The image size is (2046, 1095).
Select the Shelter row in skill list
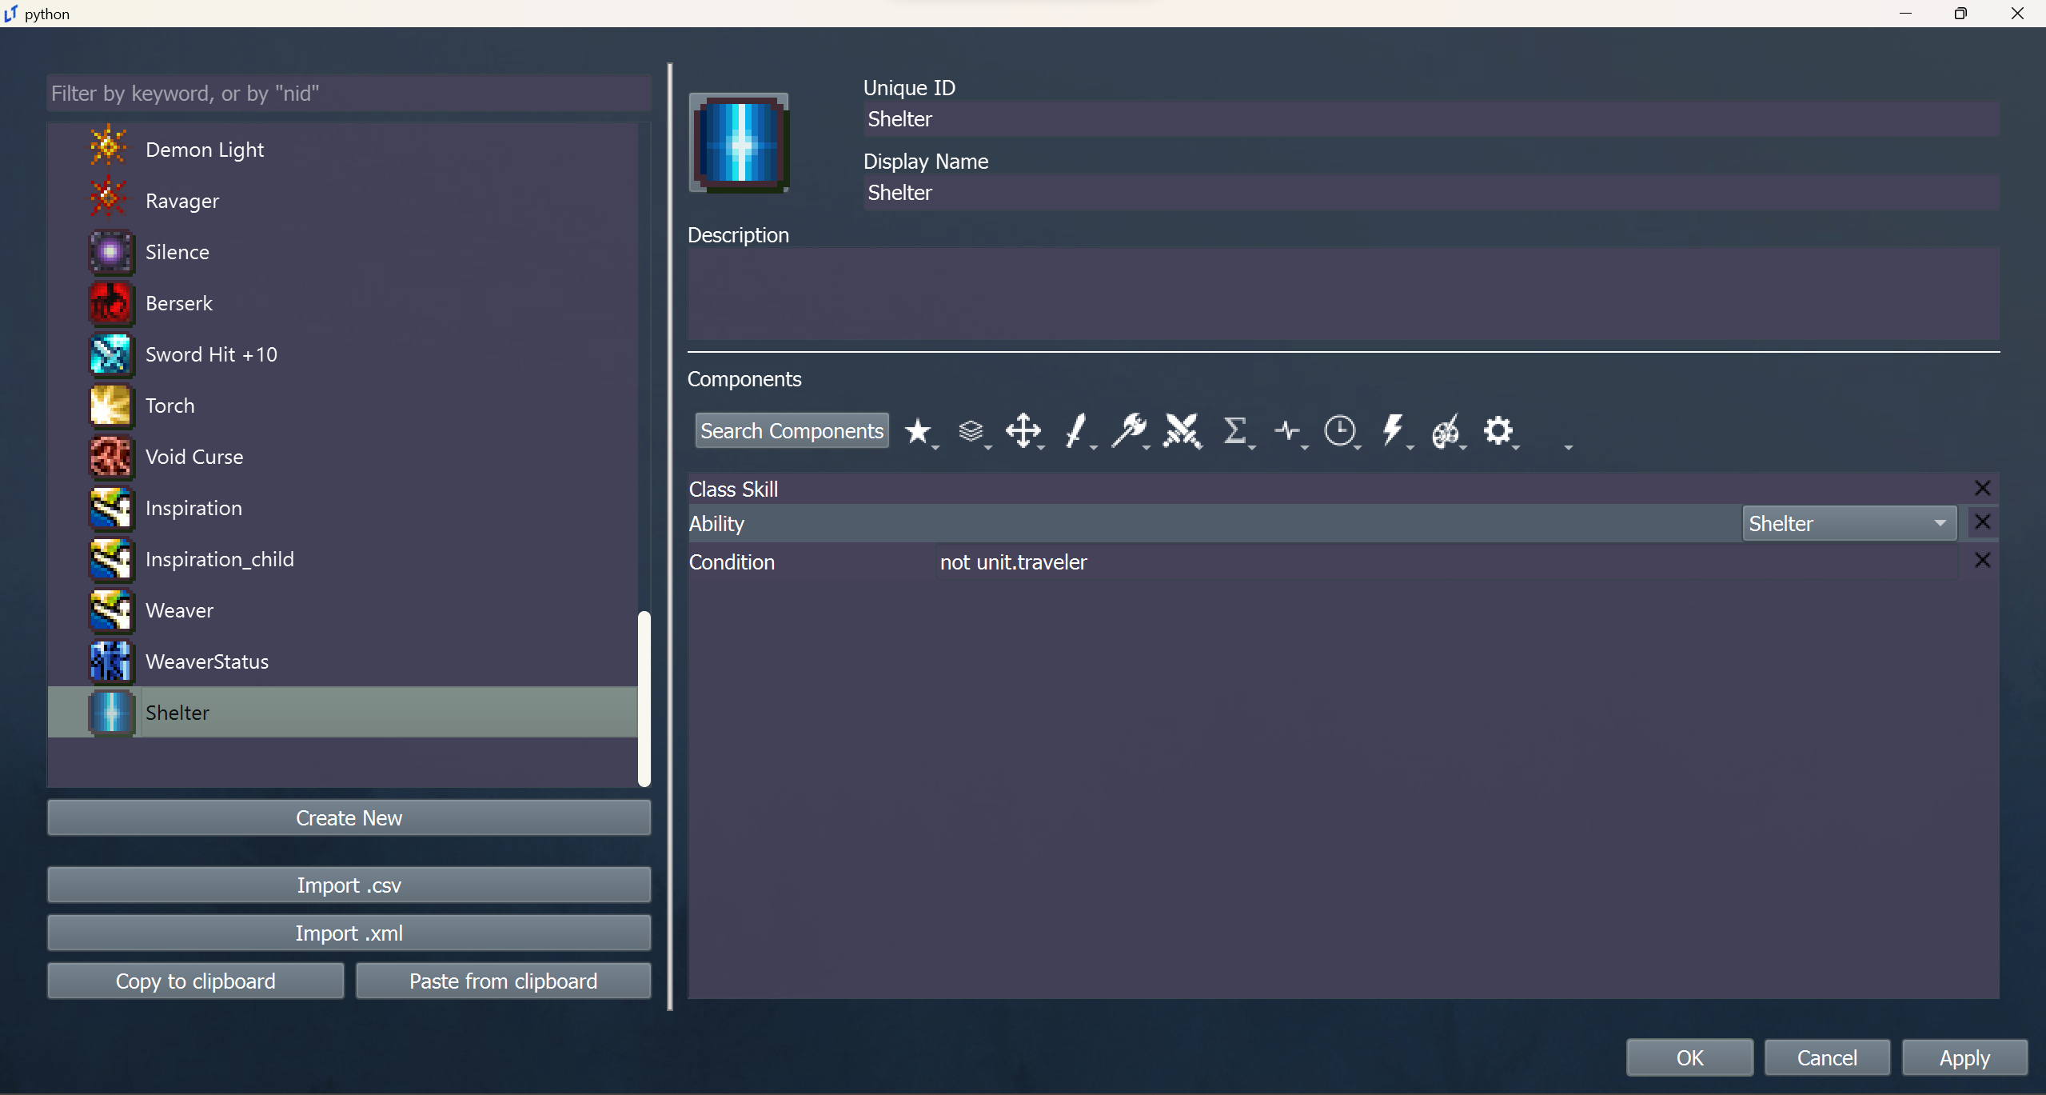(x=343, y=712)
